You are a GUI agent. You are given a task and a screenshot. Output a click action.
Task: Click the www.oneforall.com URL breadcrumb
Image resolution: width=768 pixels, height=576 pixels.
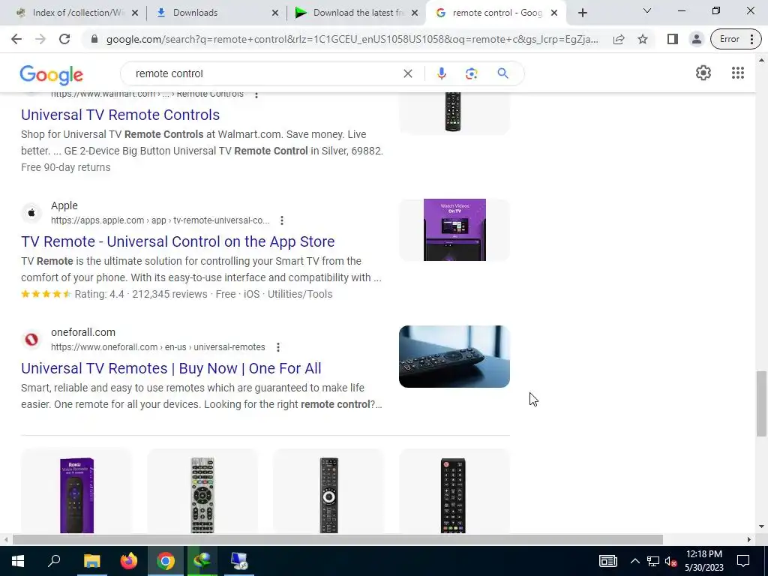[158, 347]
